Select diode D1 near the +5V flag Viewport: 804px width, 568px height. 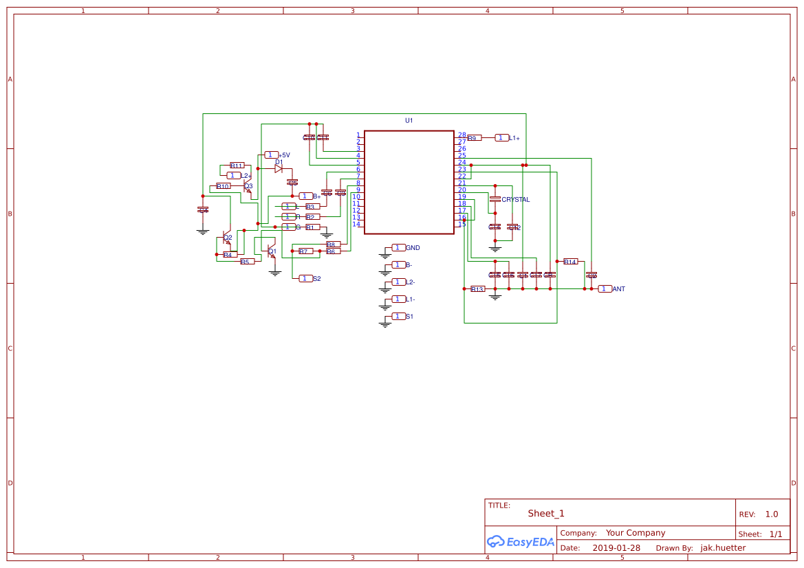(279, 168)
